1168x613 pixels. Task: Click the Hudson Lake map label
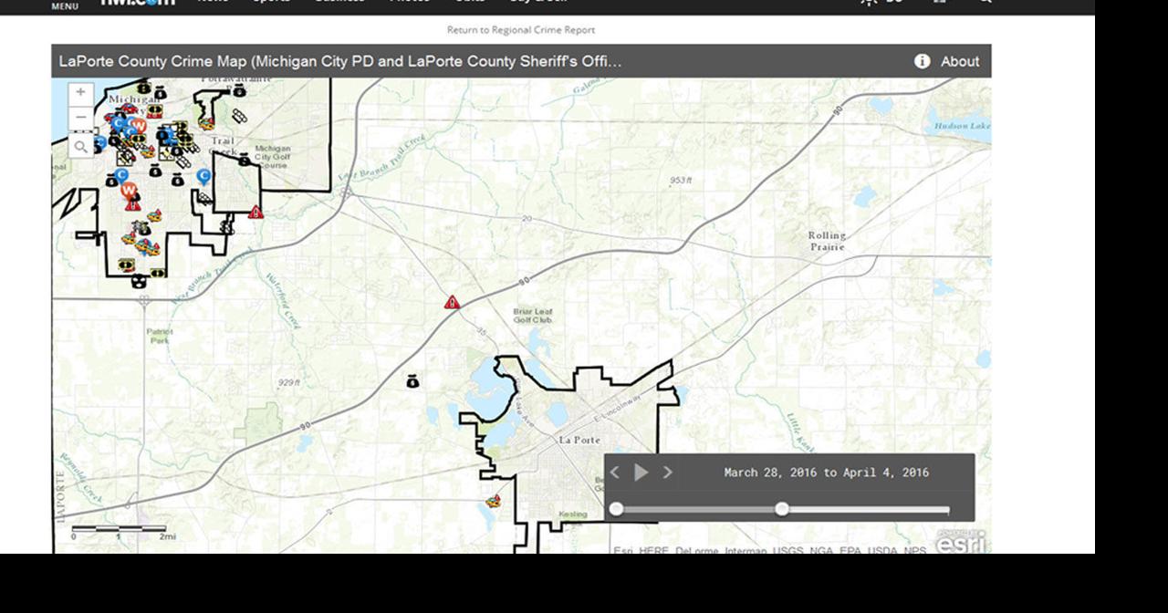coord(962,125)
